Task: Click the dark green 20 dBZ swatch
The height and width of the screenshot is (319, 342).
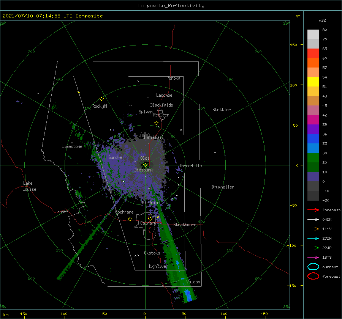Action: point(313,167)
